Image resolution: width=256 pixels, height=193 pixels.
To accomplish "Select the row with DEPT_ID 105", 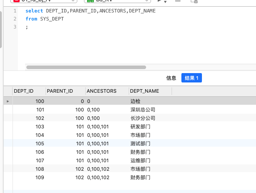I will (x=130, y=144).
